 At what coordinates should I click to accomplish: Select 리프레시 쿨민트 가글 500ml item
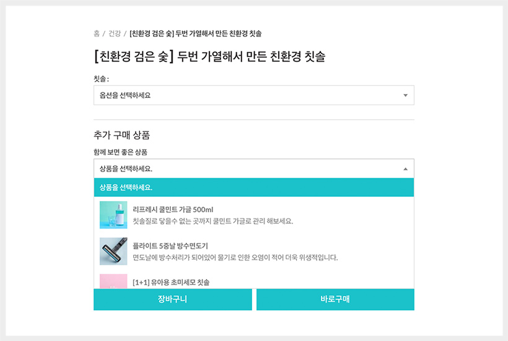[x=253, y=215]
